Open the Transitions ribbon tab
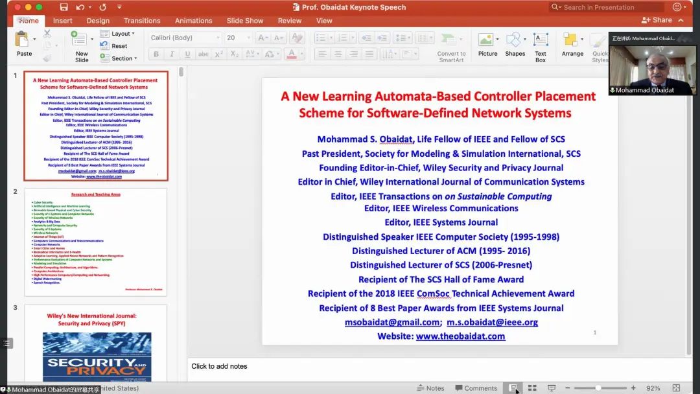Screen dimensions: 700x394 point(142,21)
